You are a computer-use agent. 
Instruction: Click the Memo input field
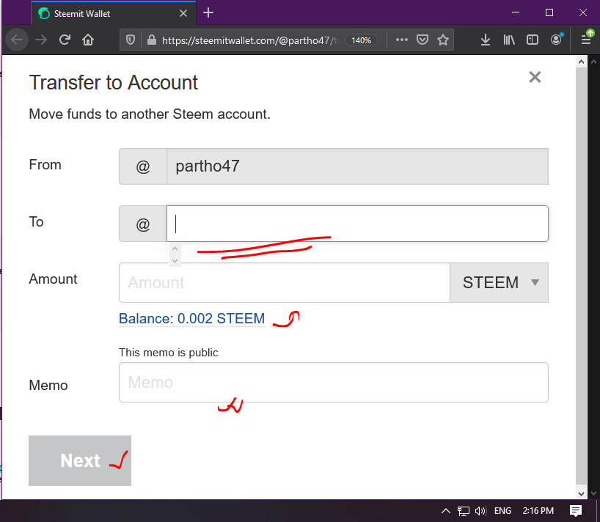334,383
